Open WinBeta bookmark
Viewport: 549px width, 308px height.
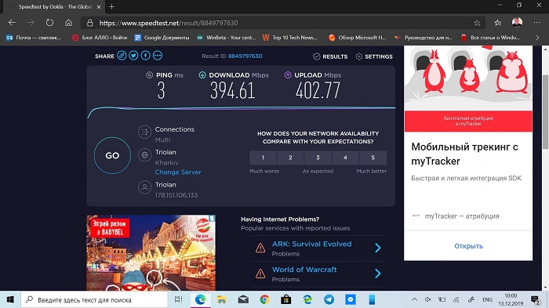226,38
